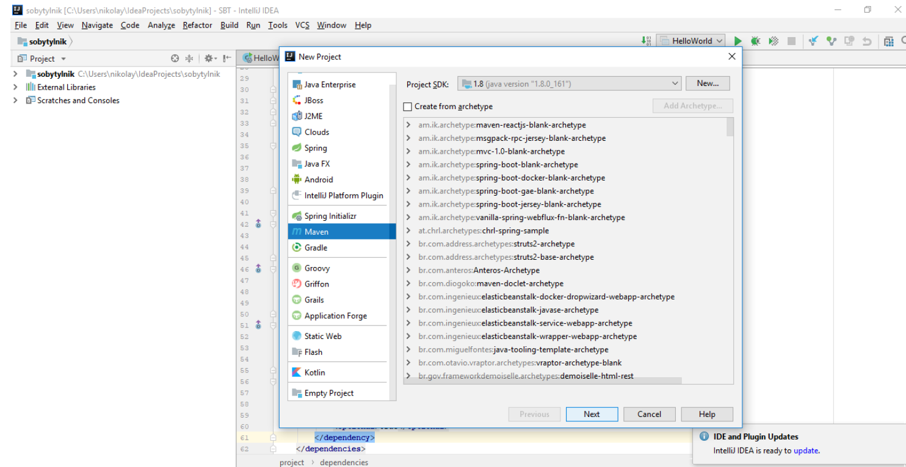Click the Cancel button

649,414
